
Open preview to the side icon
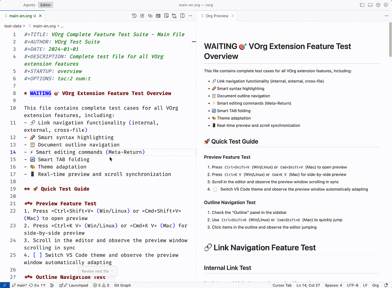(167, 16)
